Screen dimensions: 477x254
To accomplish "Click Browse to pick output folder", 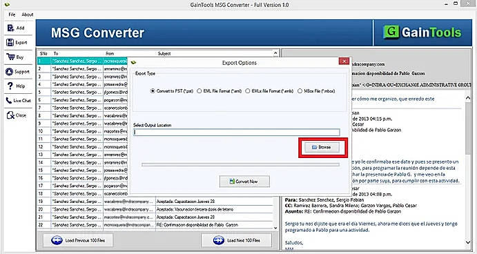I will [x=322, y=147].
